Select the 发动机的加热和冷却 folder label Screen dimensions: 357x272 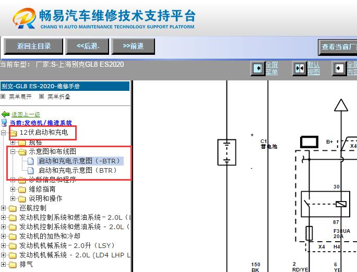tap(50, 236)
